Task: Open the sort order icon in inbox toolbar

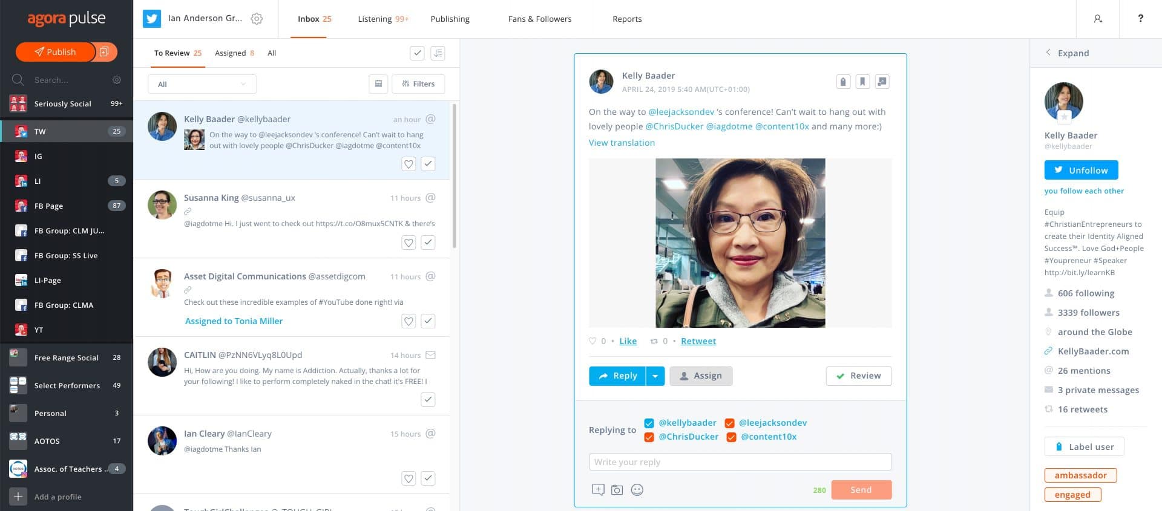Action: click(x=438, y=53)
